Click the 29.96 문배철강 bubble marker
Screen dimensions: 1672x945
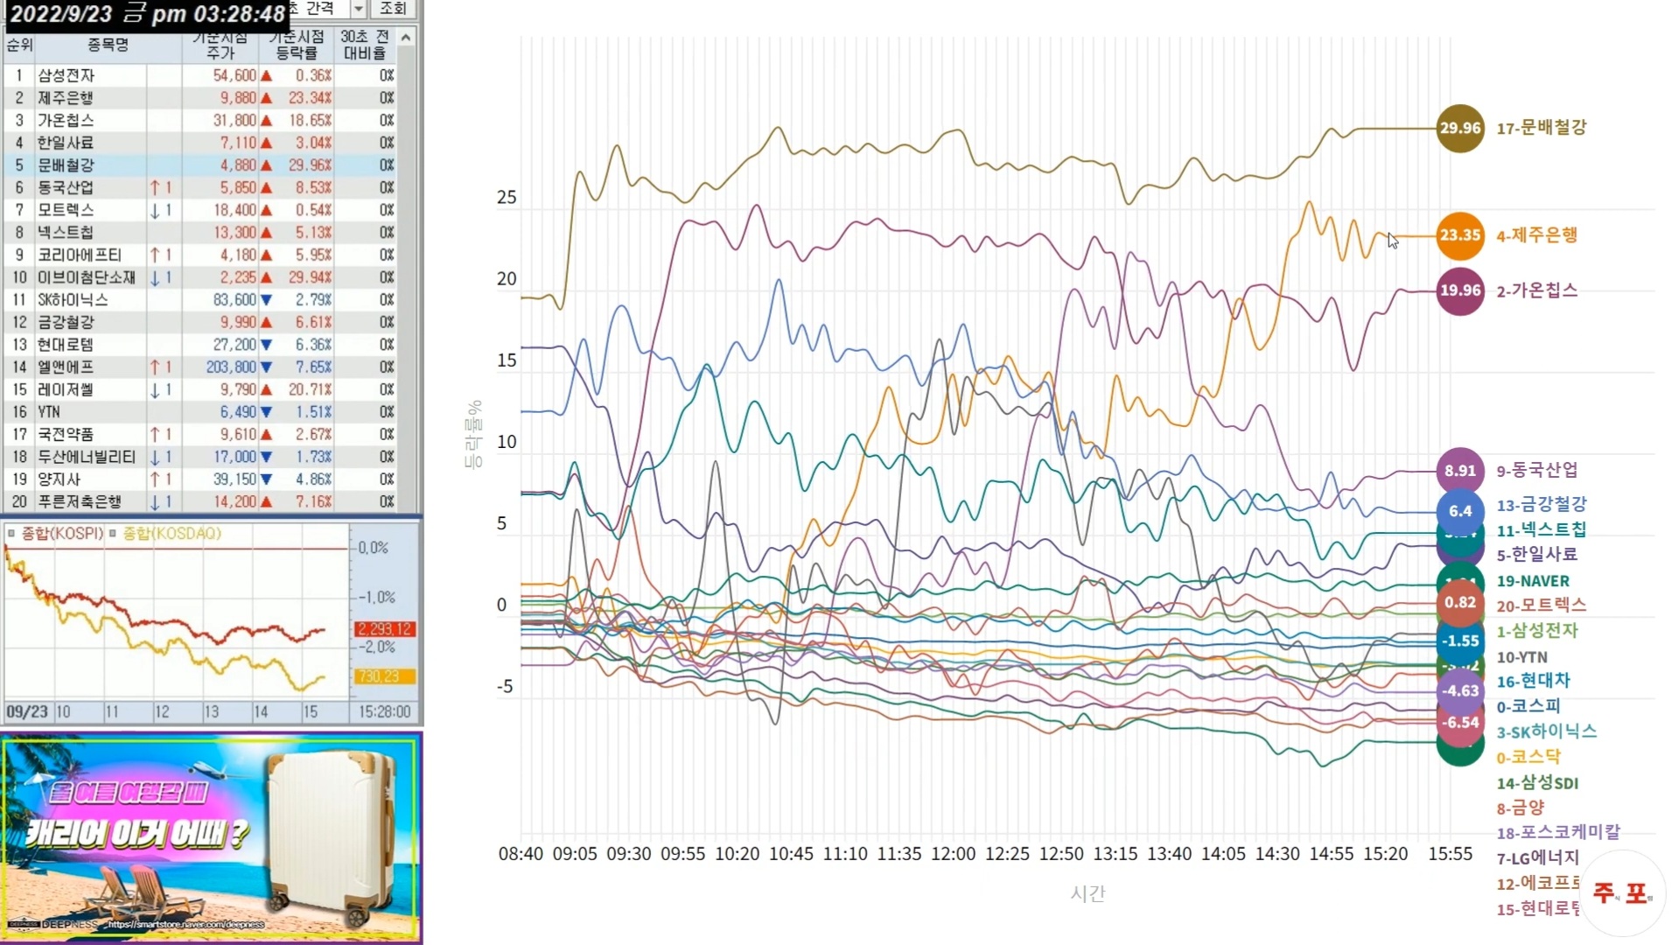1459,128
